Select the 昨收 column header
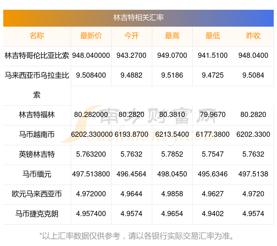 click(253, 36)
